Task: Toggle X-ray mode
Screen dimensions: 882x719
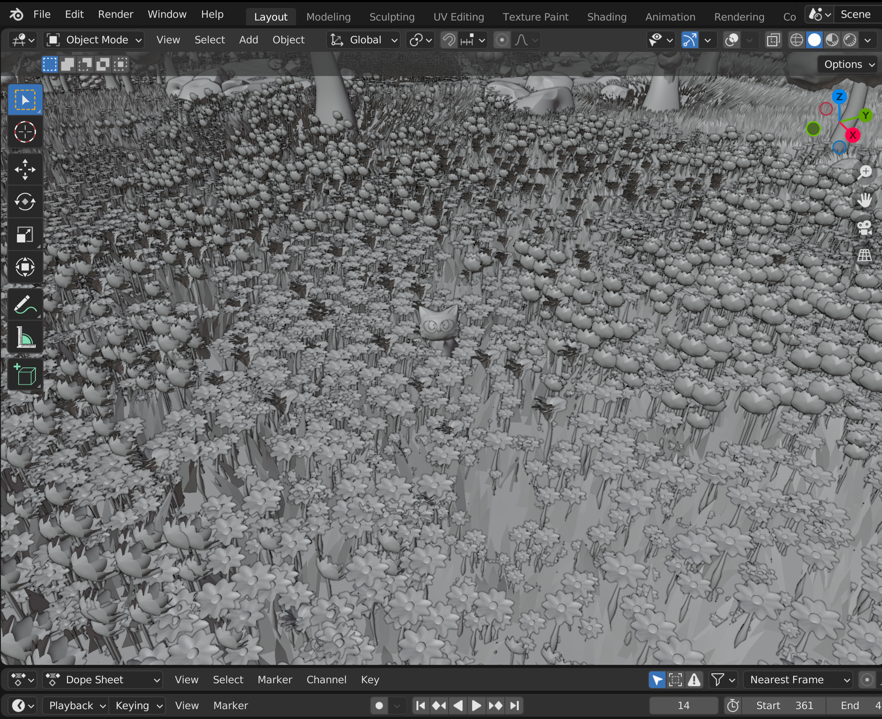Action: 773,40
